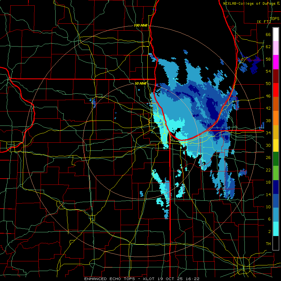Click the white swatch in the tops legend
281x281 pixels.
(276, 34)
